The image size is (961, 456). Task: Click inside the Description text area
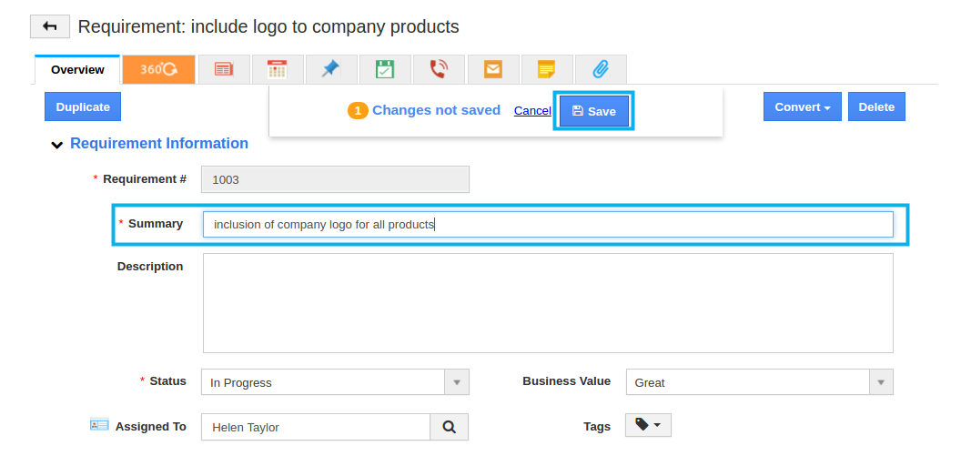pyautogui.click(x=548, y=303)
